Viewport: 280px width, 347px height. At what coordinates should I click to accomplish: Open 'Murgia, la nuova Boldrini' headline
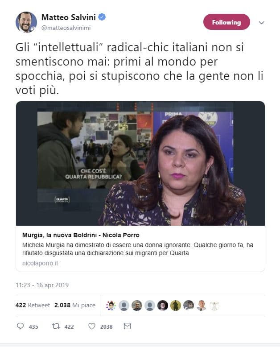click(x=81, y=235)
